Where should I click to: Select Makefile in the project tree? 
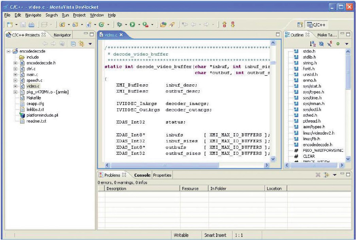[x=34, y=98]
